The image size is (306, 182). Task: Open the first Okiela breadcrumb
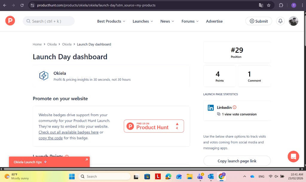52,44
